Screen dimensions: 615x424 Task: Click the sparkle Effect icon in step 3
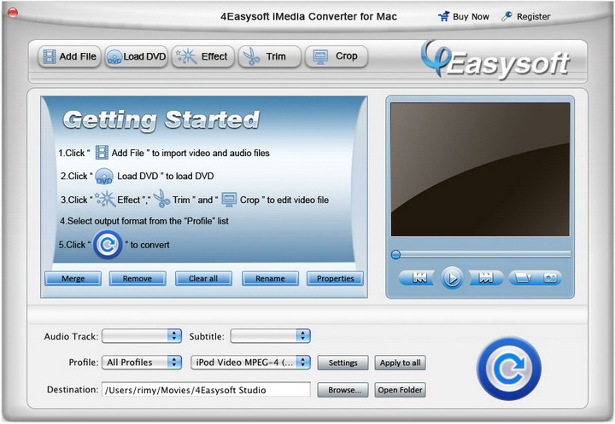[105, 199]
